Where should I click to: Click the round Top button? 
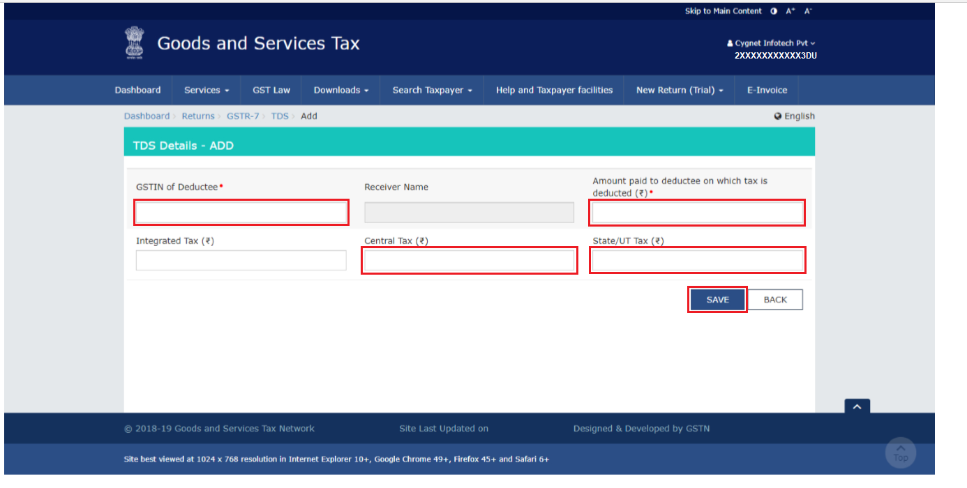click(x=900, y=453)
